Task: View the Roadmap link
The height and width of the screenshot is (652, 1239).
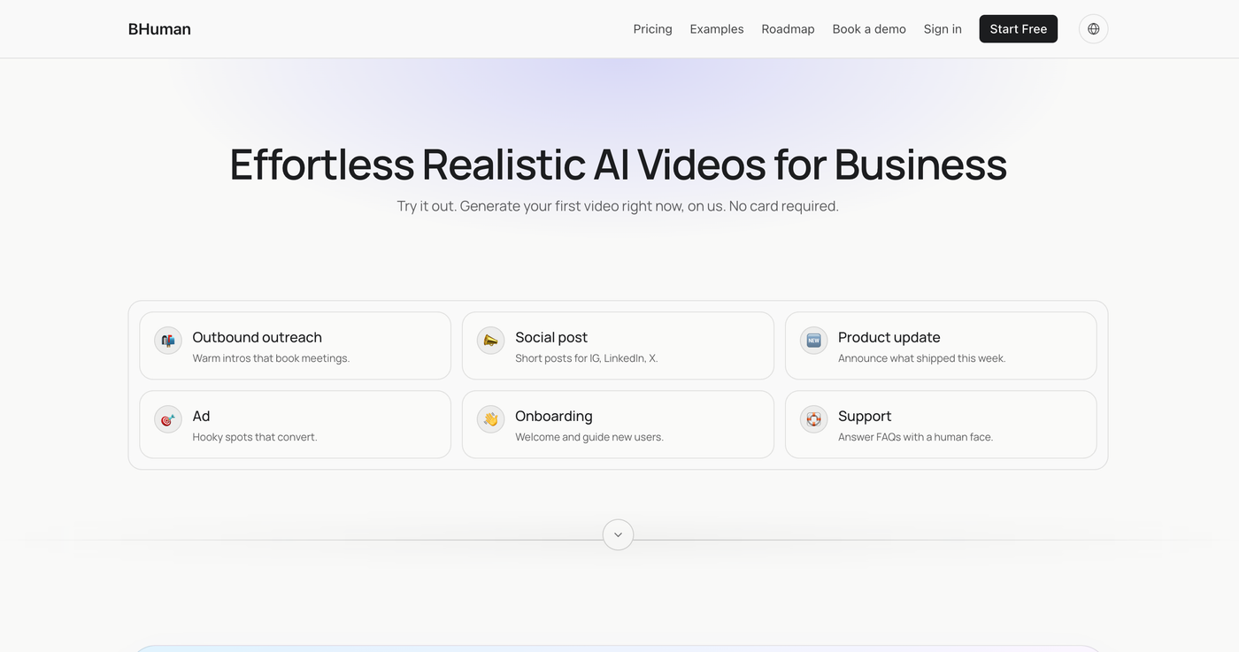Action: pos(788,29)
